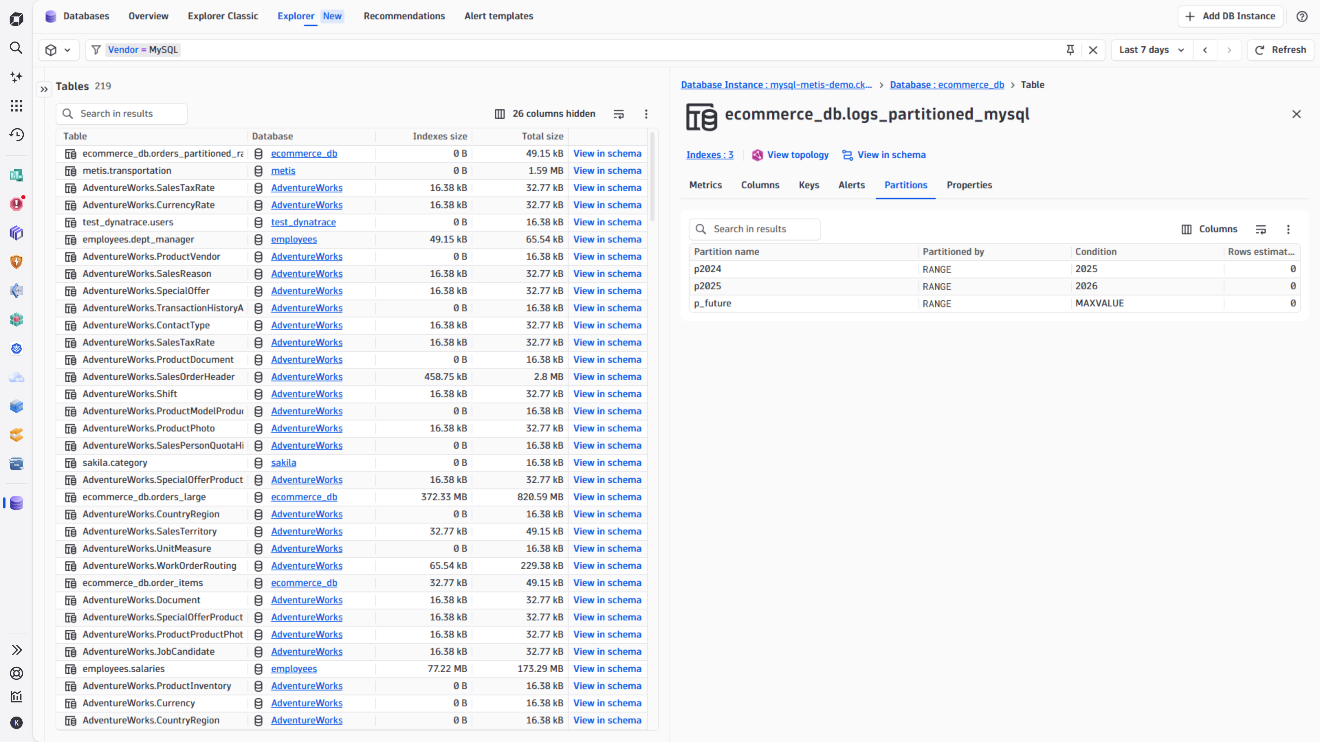The width and height of the screenshot is (1320, 742).
Task: Open the shield security app icon
Action: 16,262
